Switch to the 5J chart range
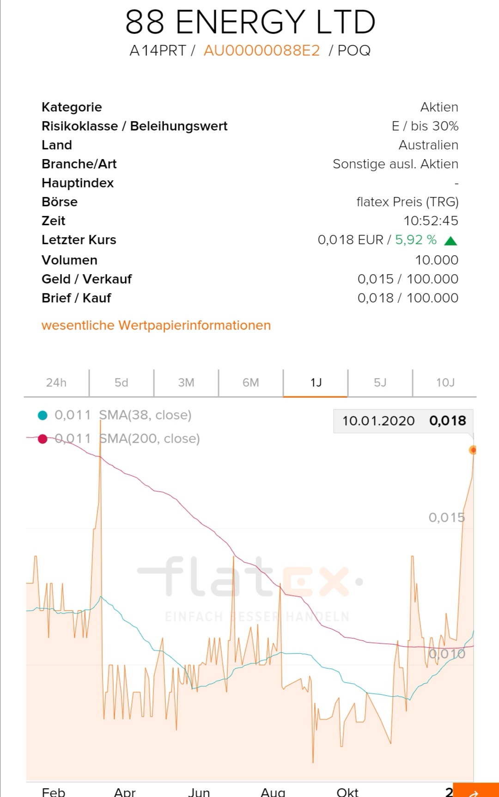 (380, 383)
